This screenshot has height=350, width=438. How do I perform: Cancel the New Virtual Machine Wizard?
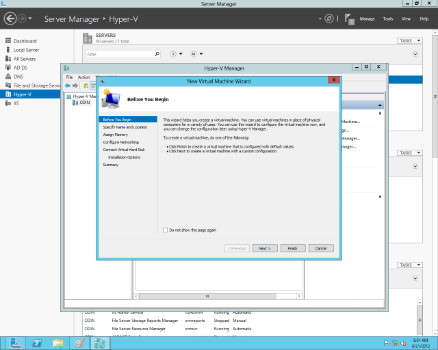click(x=321, y=248)
